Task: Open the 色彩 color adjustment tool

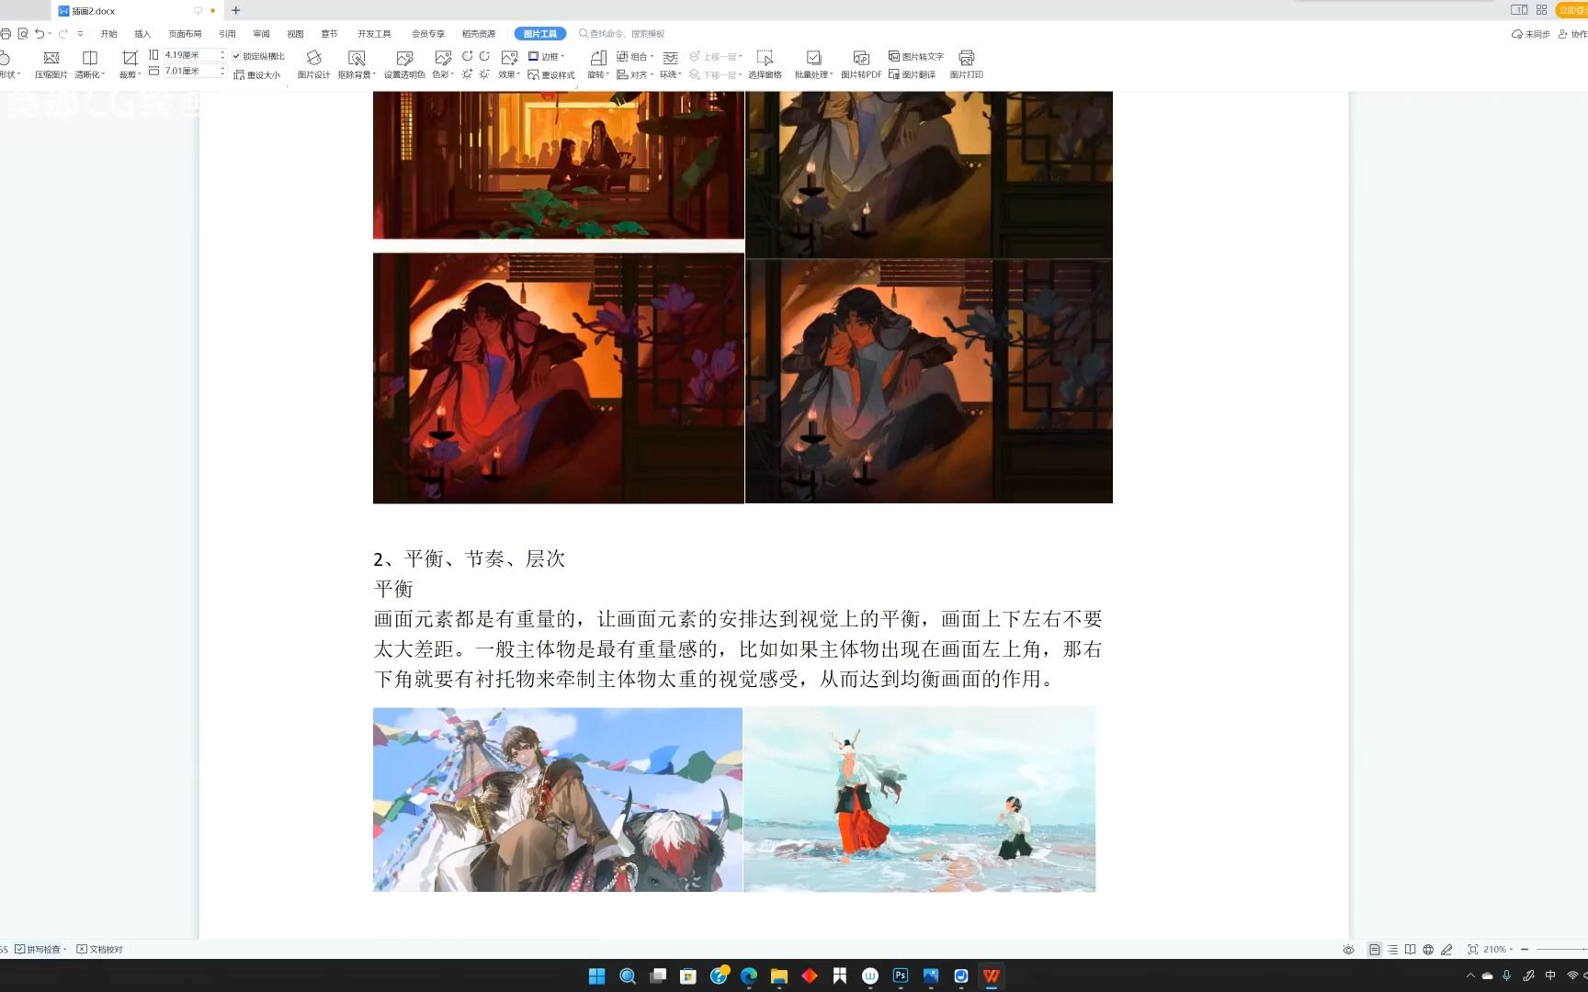Action: point(443,64)
